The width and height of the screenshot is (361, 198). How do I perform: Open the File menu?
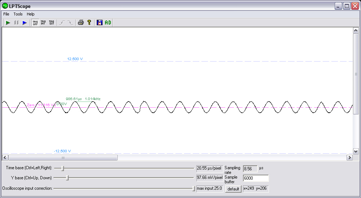point(6,14)
